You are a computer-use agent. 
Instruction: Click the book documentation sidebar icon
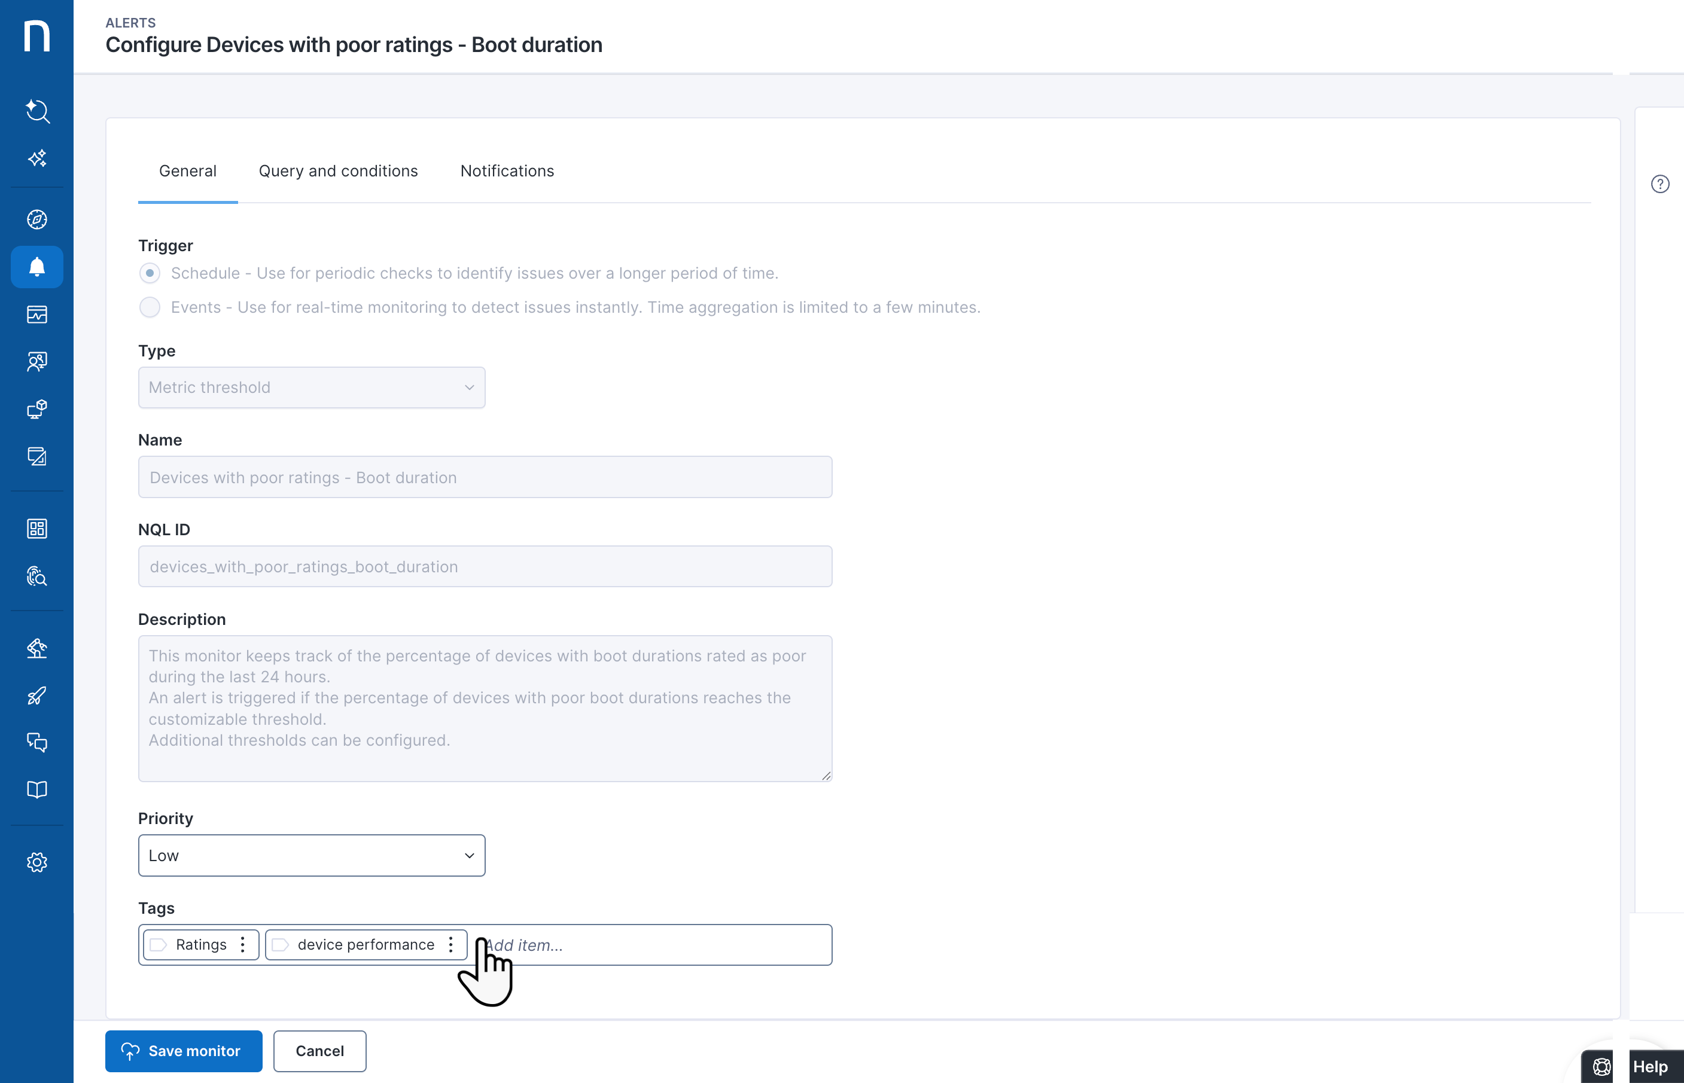tap(36, 789)
